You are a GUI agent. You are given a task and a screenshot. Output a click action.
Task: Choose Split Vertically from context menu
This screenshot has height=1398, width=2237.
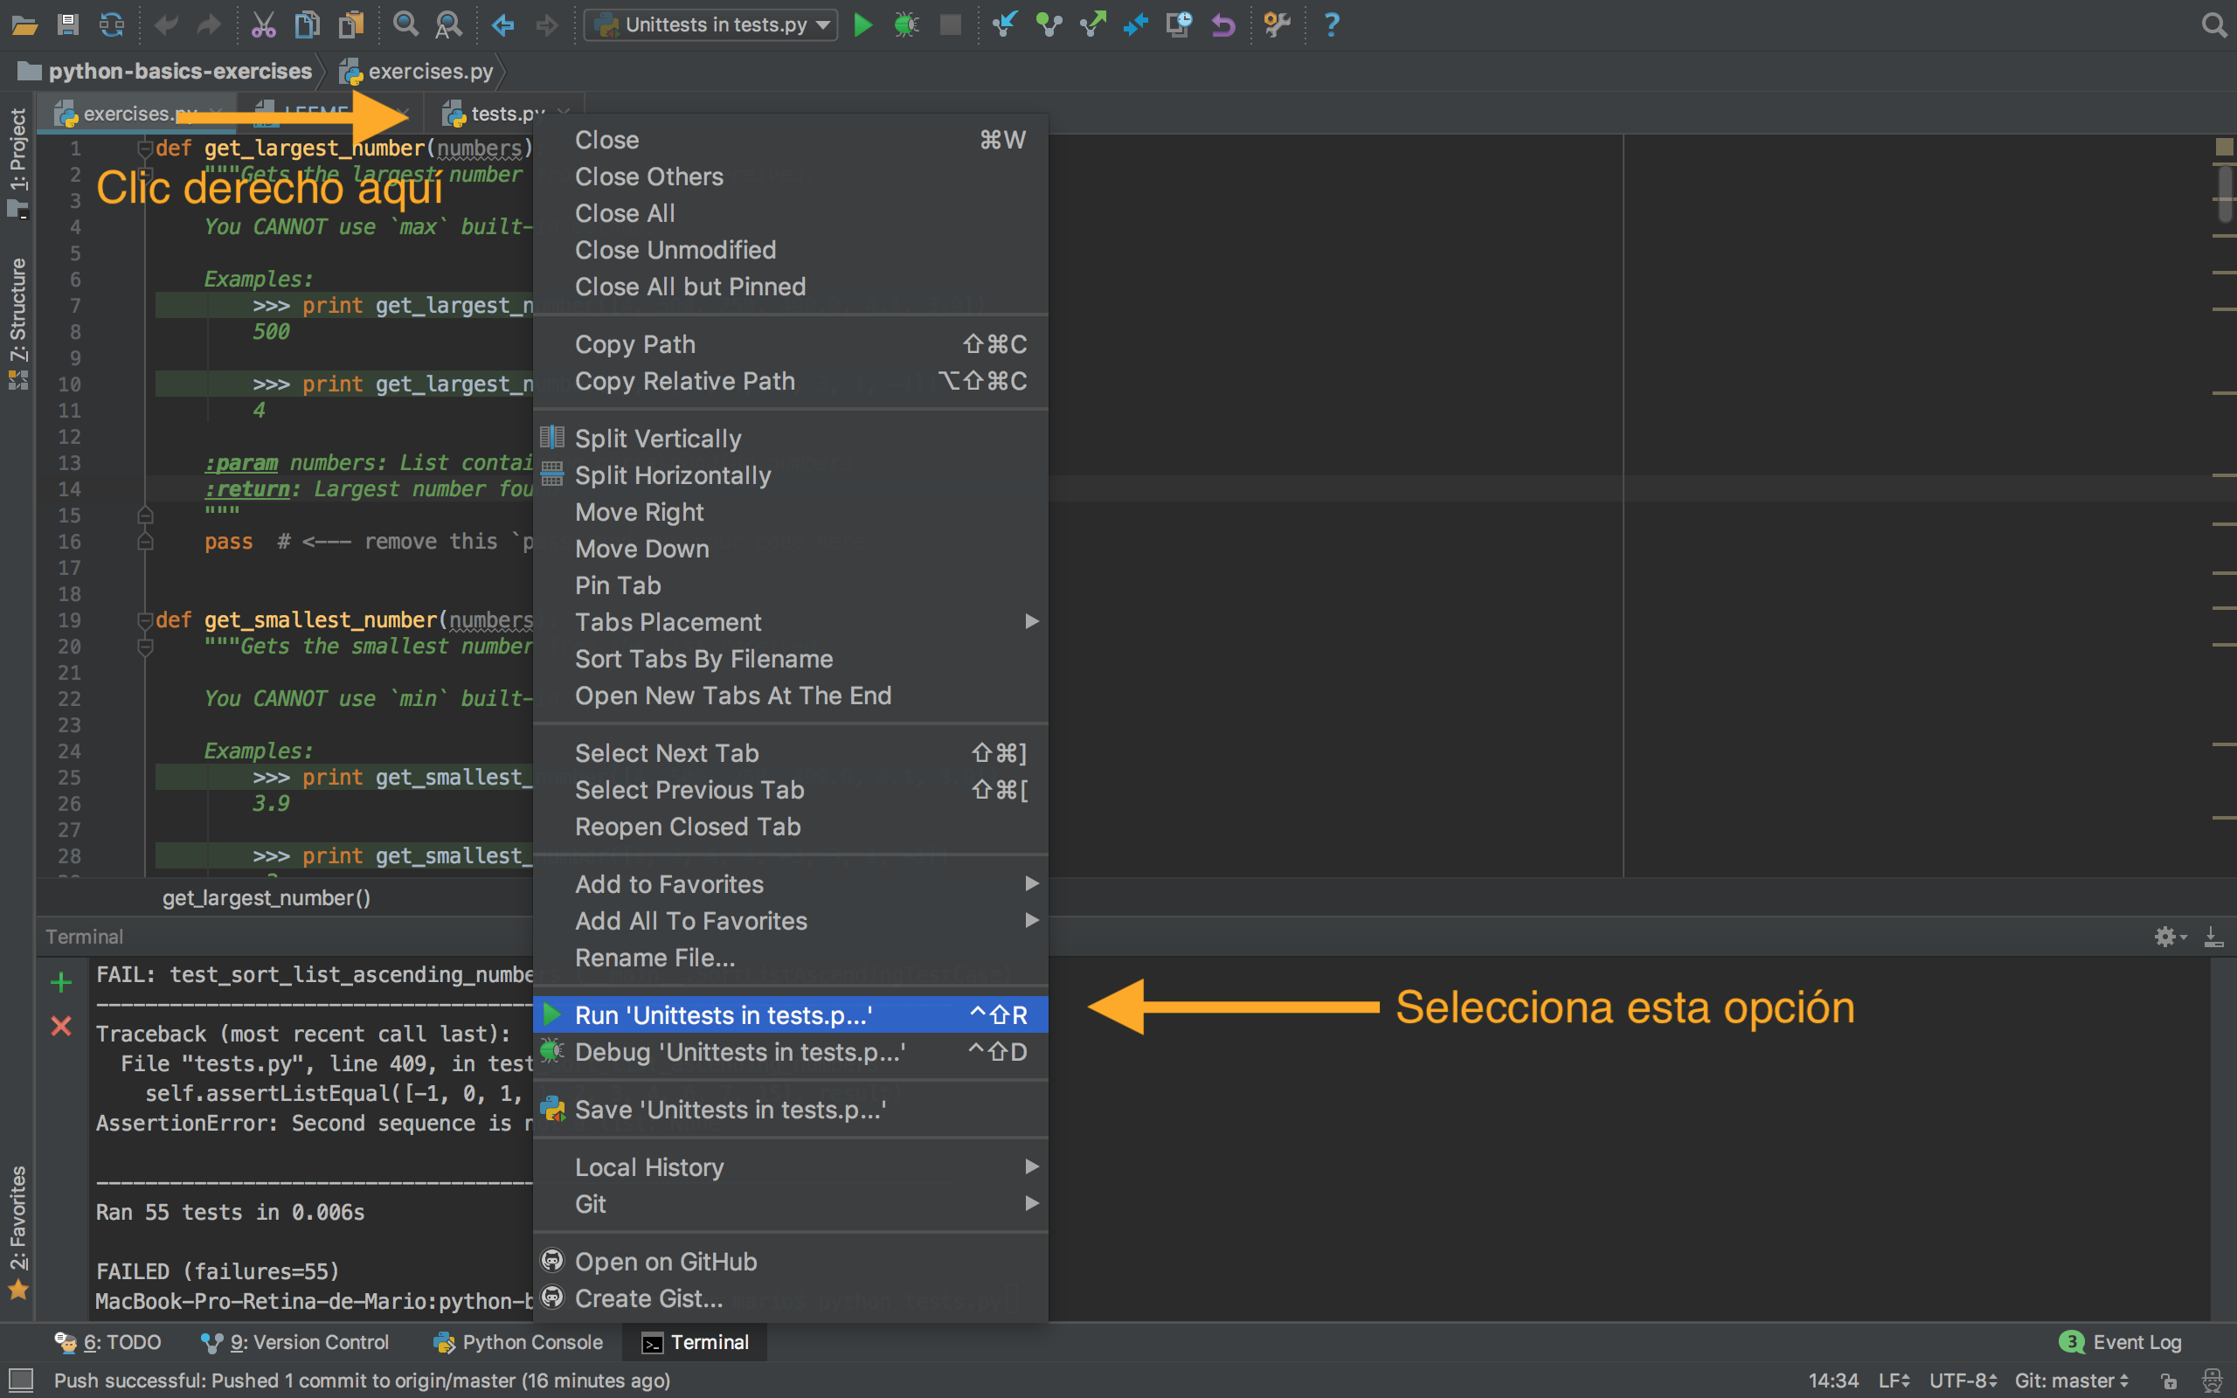click(657, 439)
